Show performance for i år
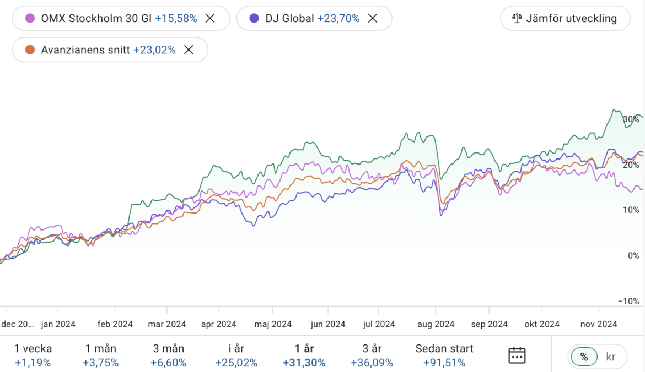Image resolution: width=645 pixels, height=372 pixels. click(x=236, y=355)
